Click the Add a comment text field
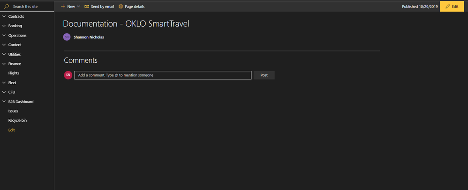 point(163,75)
